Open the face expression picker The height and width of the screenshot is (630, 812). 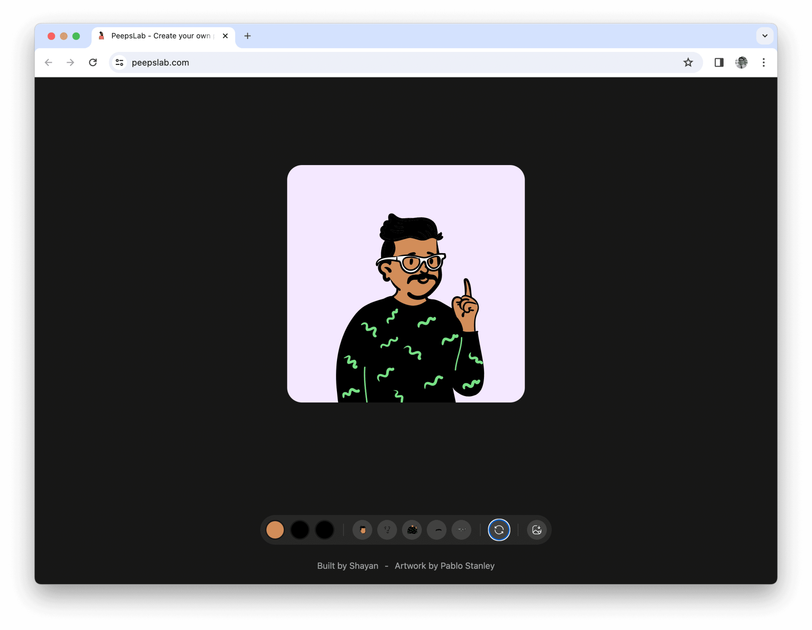click(387, 530)
